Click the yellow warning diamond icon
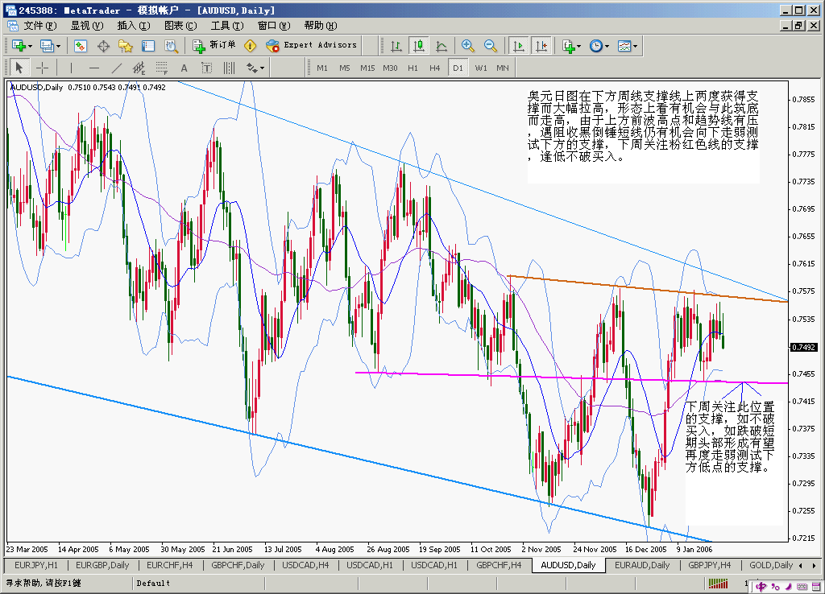 pos(251,46)
